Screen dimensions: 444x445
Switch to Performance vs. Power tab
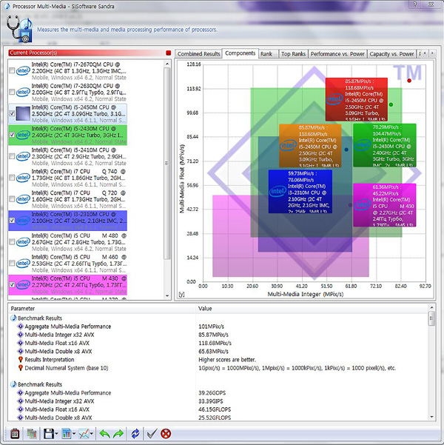point(337,53)
